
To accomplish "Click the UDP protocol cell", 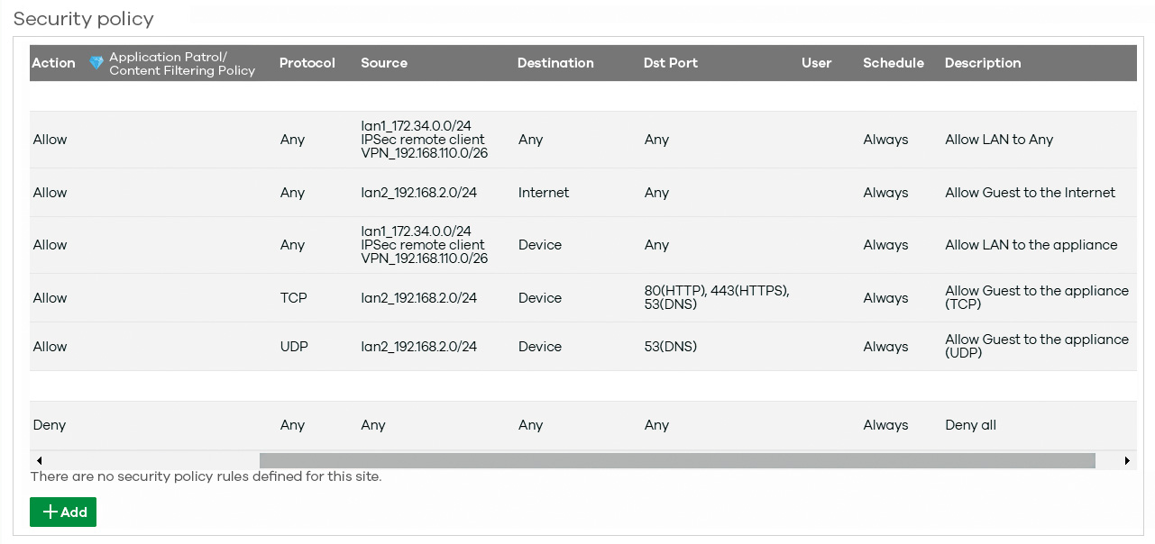I will [294, 347].
